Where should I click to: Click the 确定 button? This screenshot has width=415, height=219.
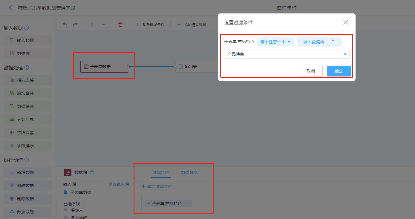point(339,71)
